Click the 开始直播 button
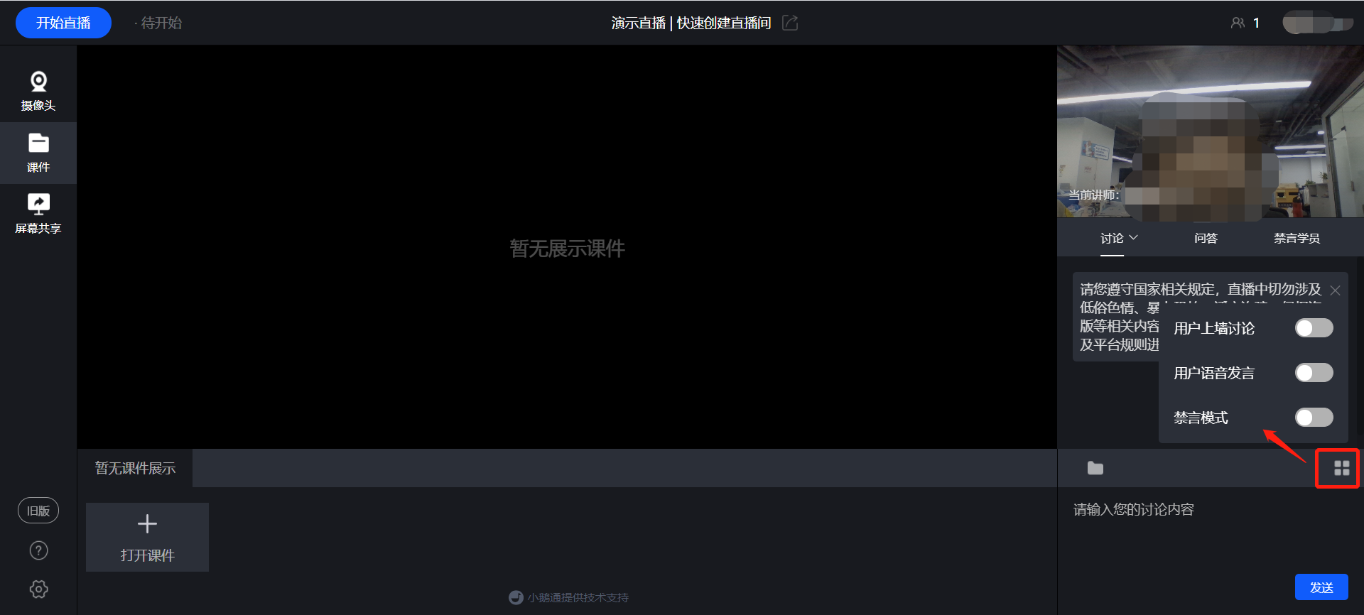The height and width of the screenshot is (615, 1364). [63, 23]
